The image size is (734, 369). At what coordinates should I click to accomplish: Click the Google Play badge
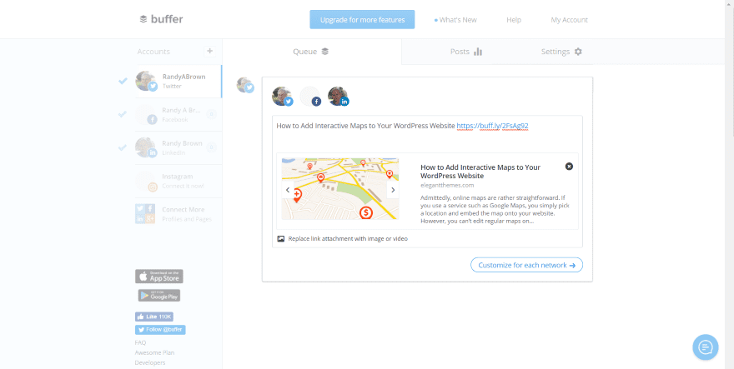[x=158, y=295]
